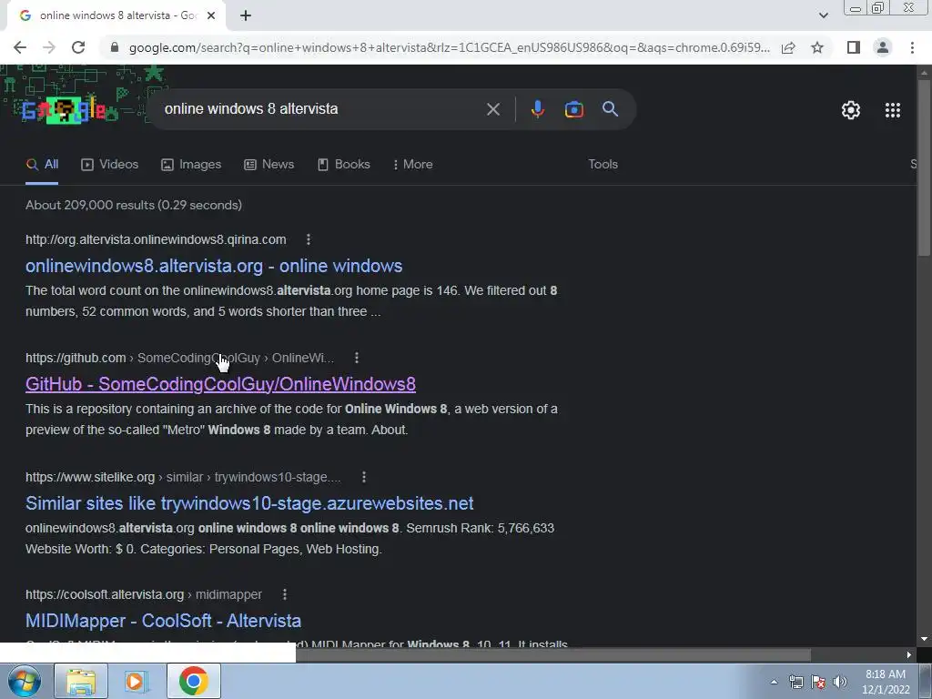Open the tab search dropdown arrow
Viewport: 932px width, 699px height.
tap(823, 16)
